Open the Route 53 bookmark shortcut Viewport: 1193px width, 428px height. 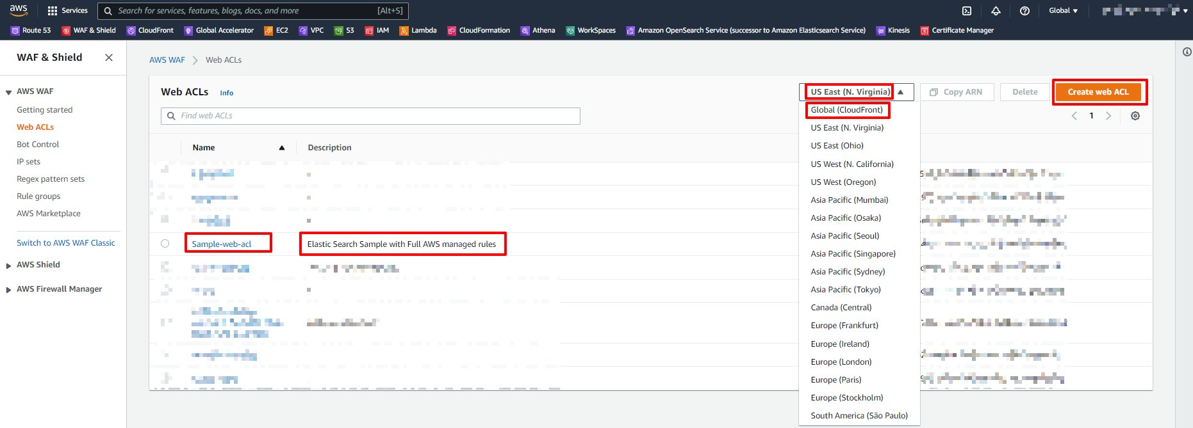tap(31, 30)
